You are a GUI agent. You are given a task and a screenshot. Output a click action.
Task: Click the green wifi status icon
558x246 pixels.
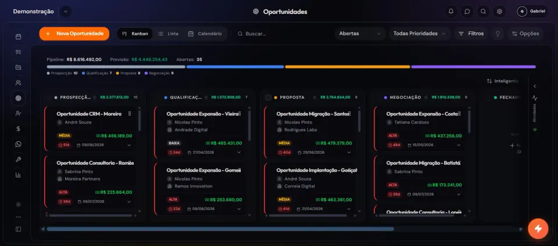pyautogui.click(x=535, y=130)
